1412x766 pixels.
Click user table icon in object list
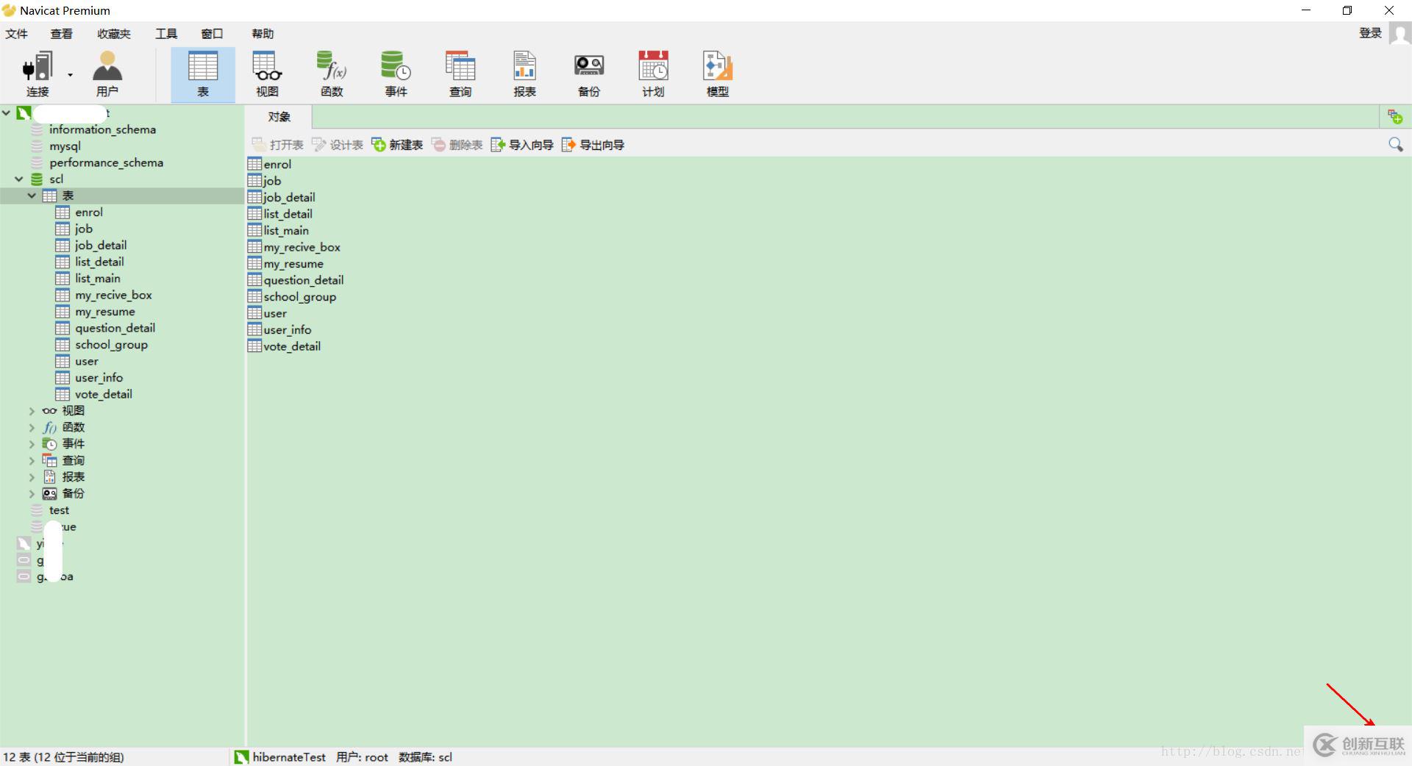point(254,313)
